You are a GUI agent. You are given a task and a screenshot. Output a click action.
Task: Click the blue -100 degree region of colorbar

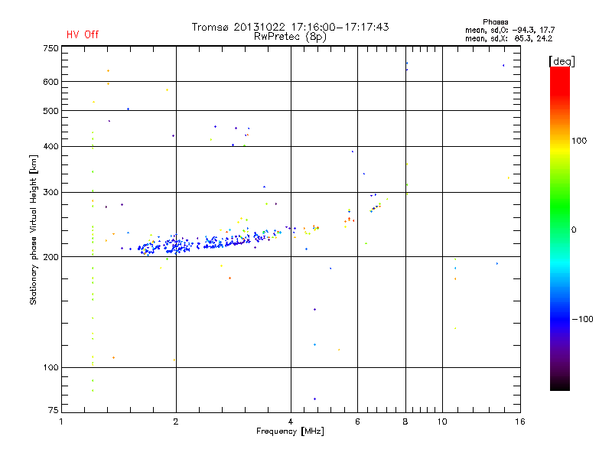560,318
